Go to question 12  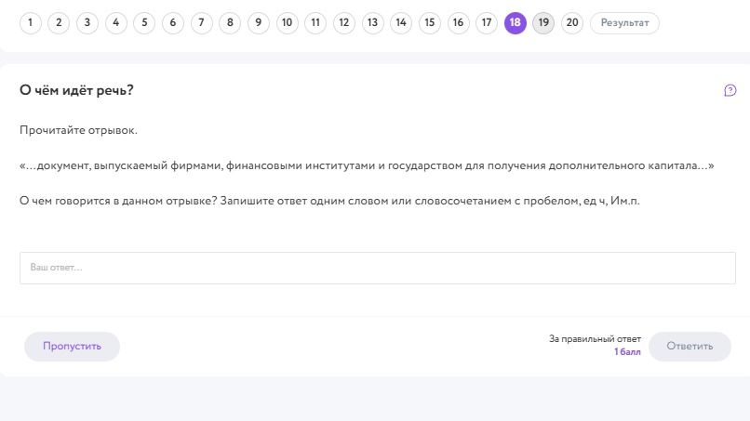pos(344,23)
